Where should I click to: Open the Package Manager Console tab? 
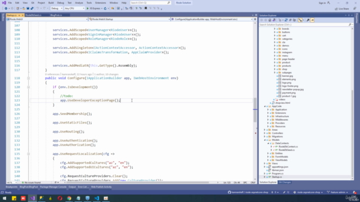[x=53, y=187]
